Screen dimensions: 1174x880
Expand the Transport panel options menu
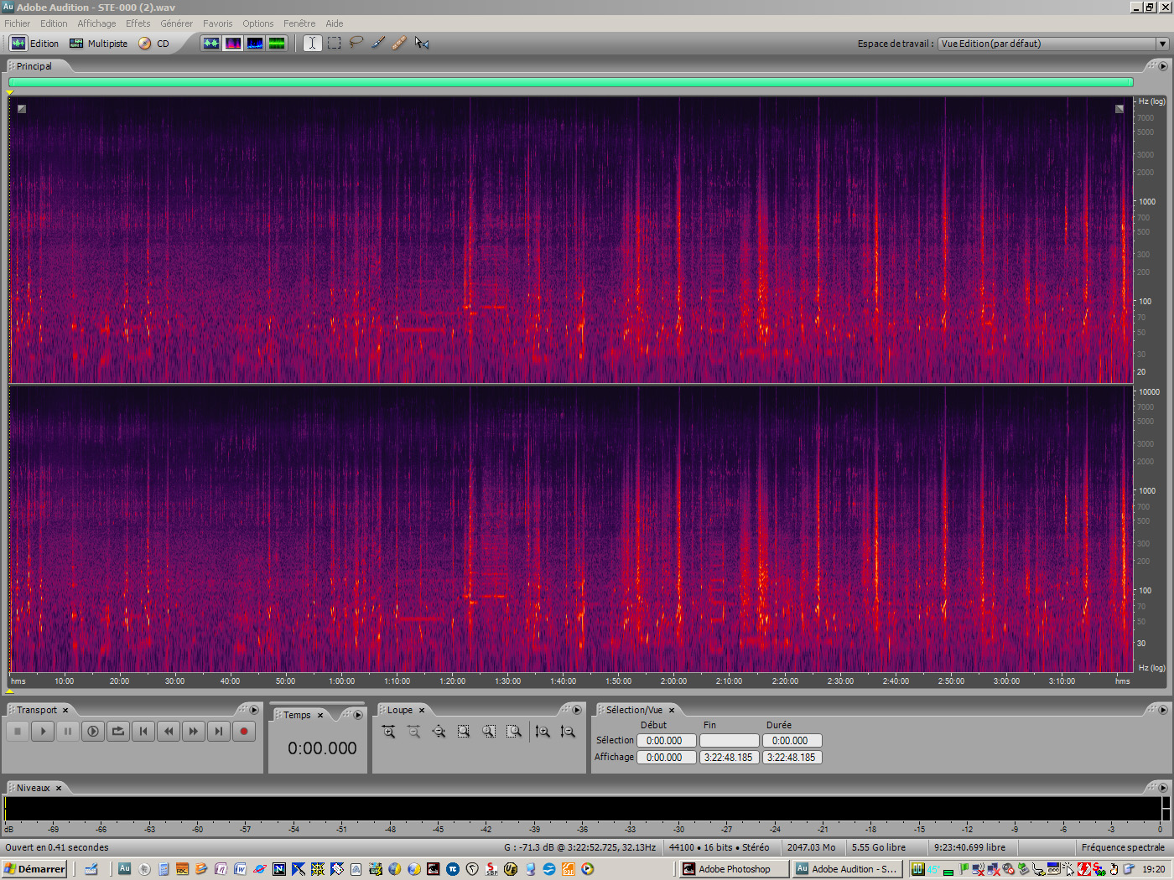(x=254, y=710)
